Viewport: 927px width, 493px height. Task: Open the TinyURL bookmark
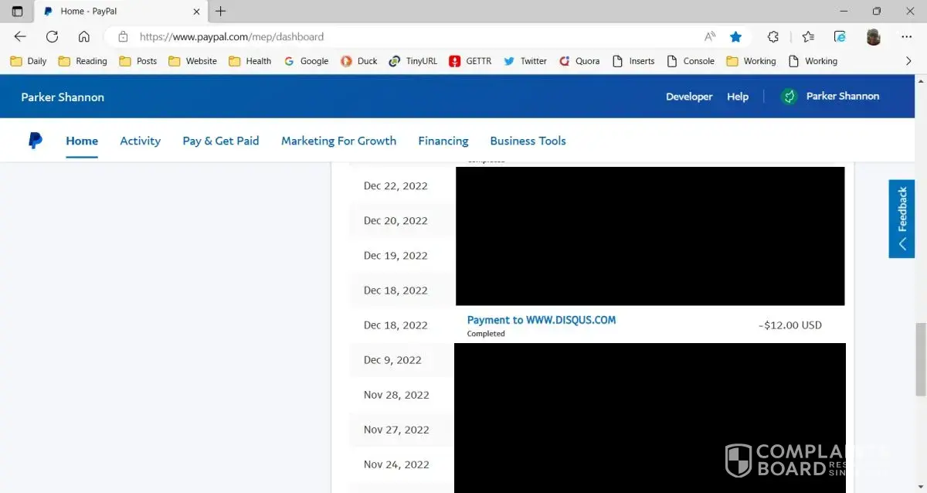pos(413,61)
